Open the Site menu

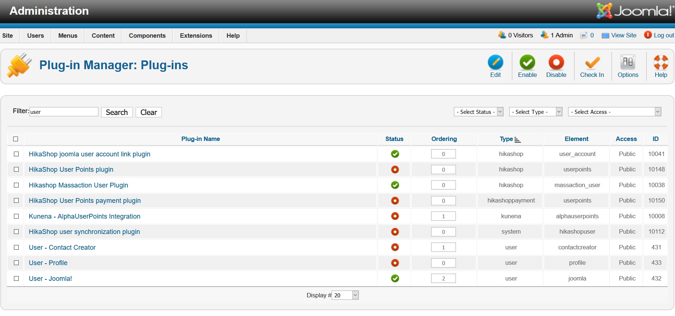pyautogui.click(x=8, y=36)
